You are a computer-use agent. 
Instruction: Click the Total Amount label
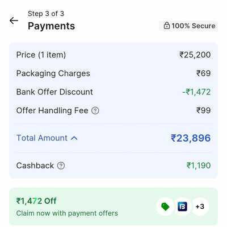tap(42, 138)
